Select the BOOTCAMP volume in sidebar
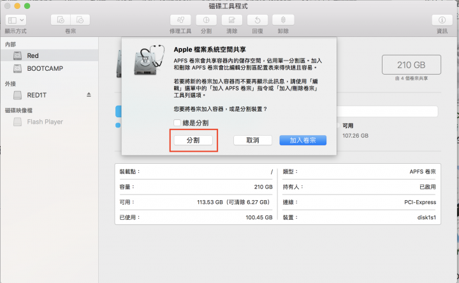 [49, 68]
